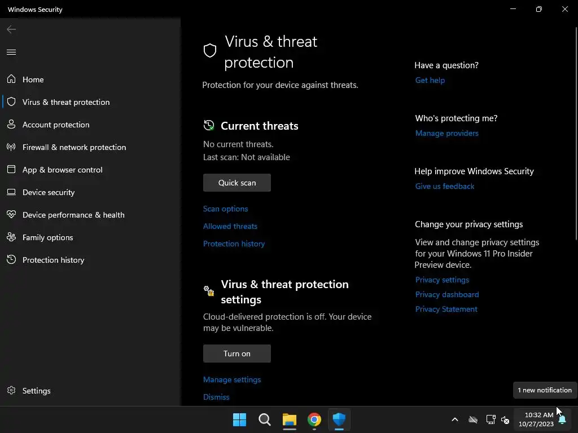This screenshot has width=578, height=433.
Task: Read the Privacy Statement link
Action: click(x=446, y=310)
